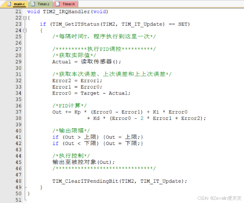Image resolution: width=244 pixels, height=203 pixels.
Task: Click the 'PID计算' comment
Action: click(69, 106)
